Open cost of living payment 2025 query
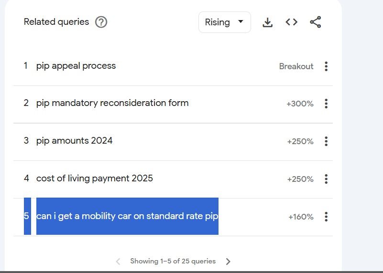 point(95,178)
